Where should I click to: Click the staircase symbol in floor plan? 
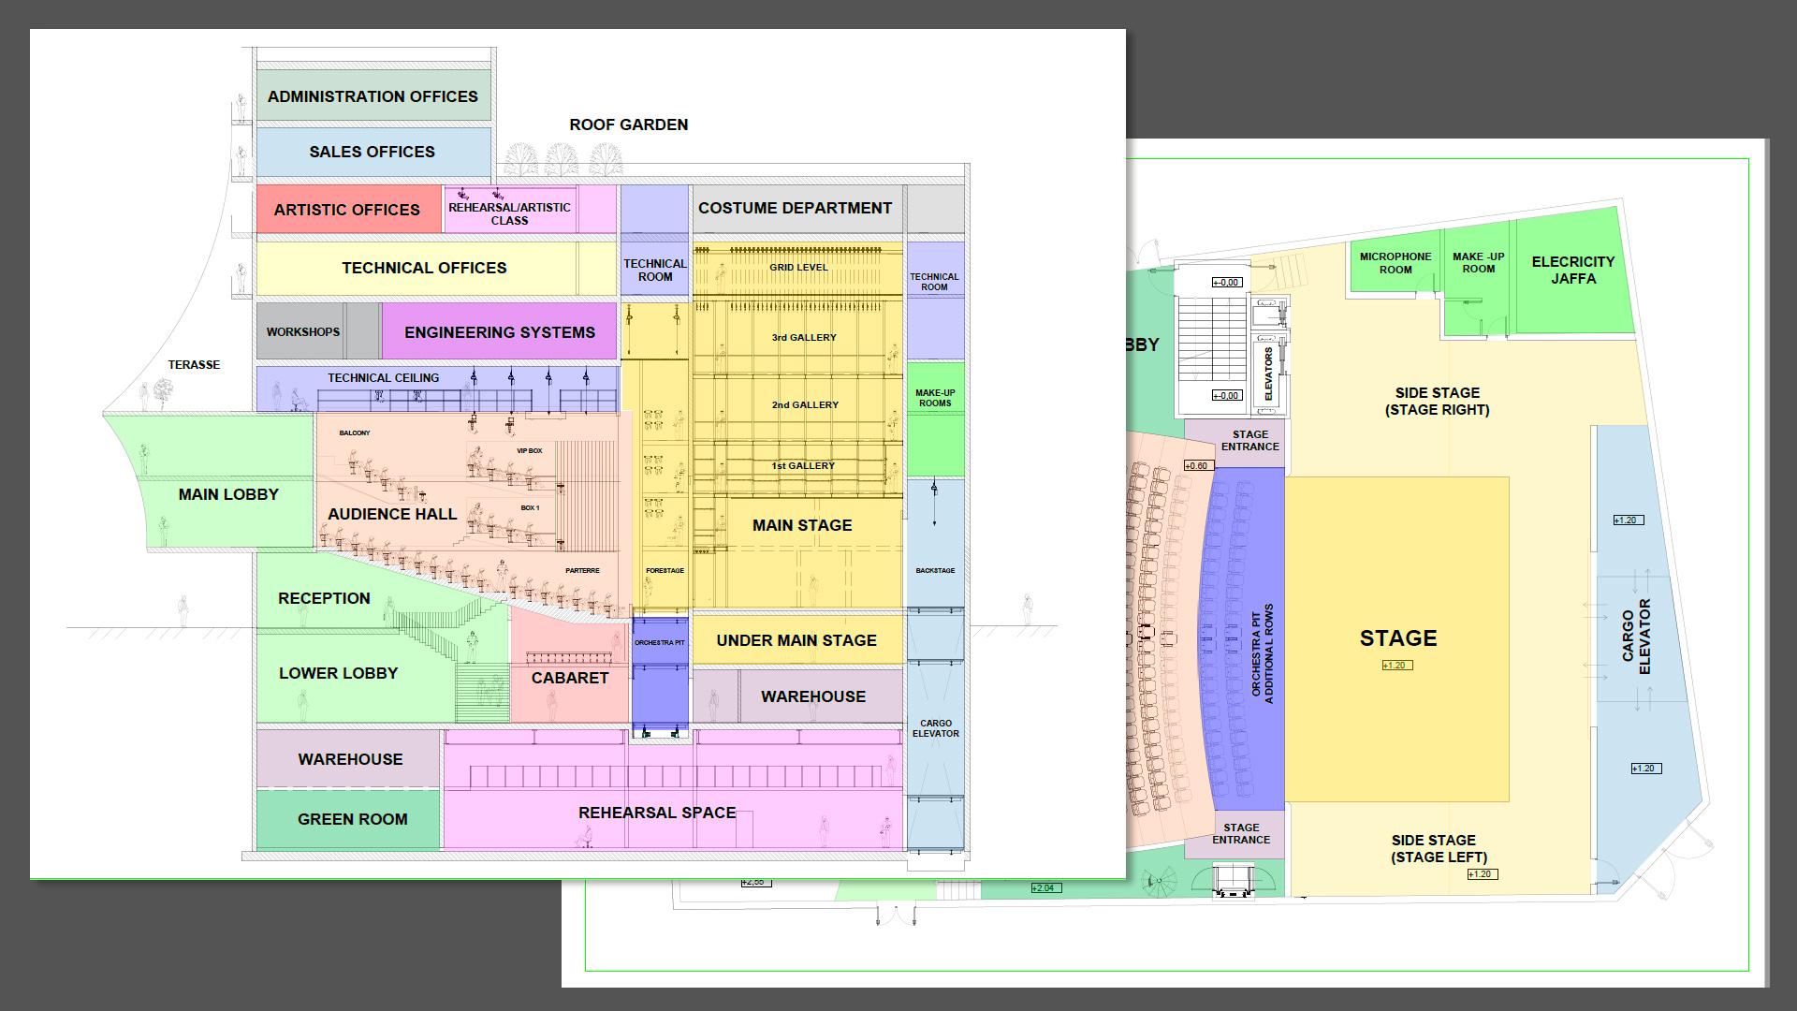point(1213,339)
